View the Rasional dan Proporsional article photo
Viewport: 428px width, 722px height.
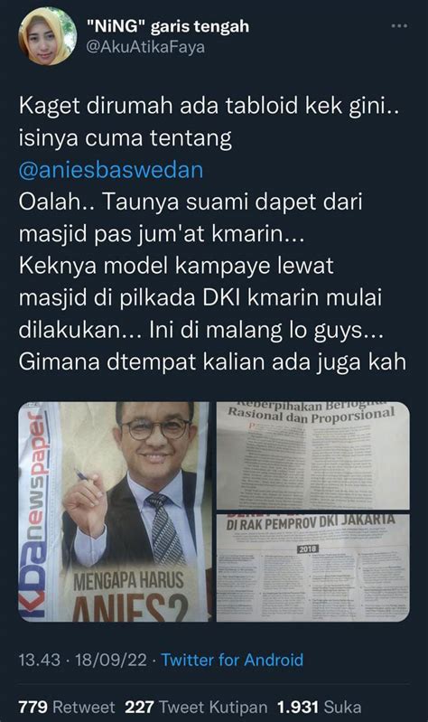click(x=313, y=455)
